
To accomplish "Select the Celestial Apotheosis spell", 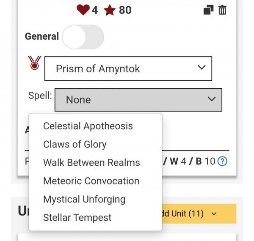I will pyautogui.click(x=88, y=126).
